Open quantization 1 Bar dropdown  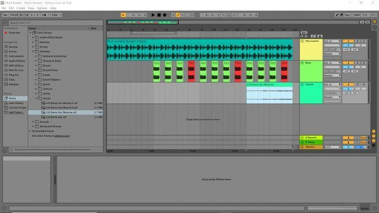[57, 15]
